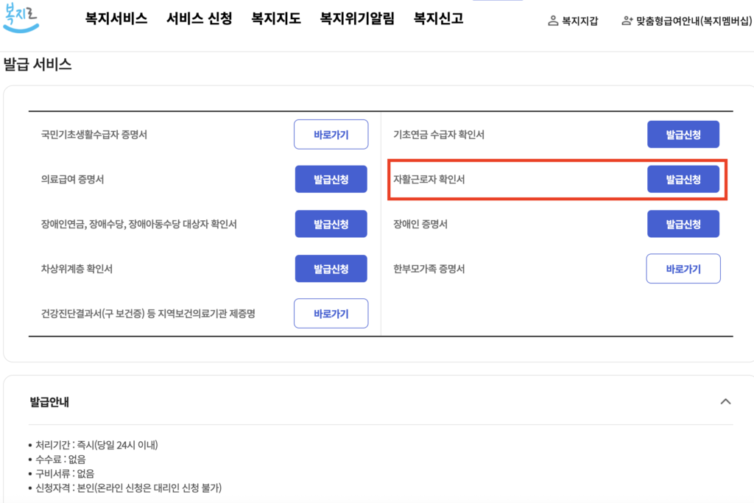Click 바로가기 for 국민기초생활수급자 증명서
The height and width of the screenshot is (503, 754).
coord(331,135)
